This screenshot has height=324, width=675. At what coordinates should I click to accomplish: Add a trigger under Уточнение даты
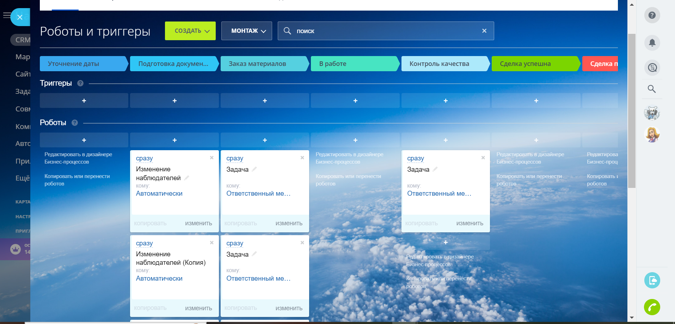point(84,100)
